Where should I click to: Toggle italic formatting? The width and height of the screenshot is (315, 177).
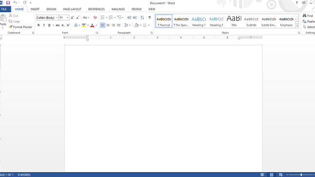click(x=44, y=25)
